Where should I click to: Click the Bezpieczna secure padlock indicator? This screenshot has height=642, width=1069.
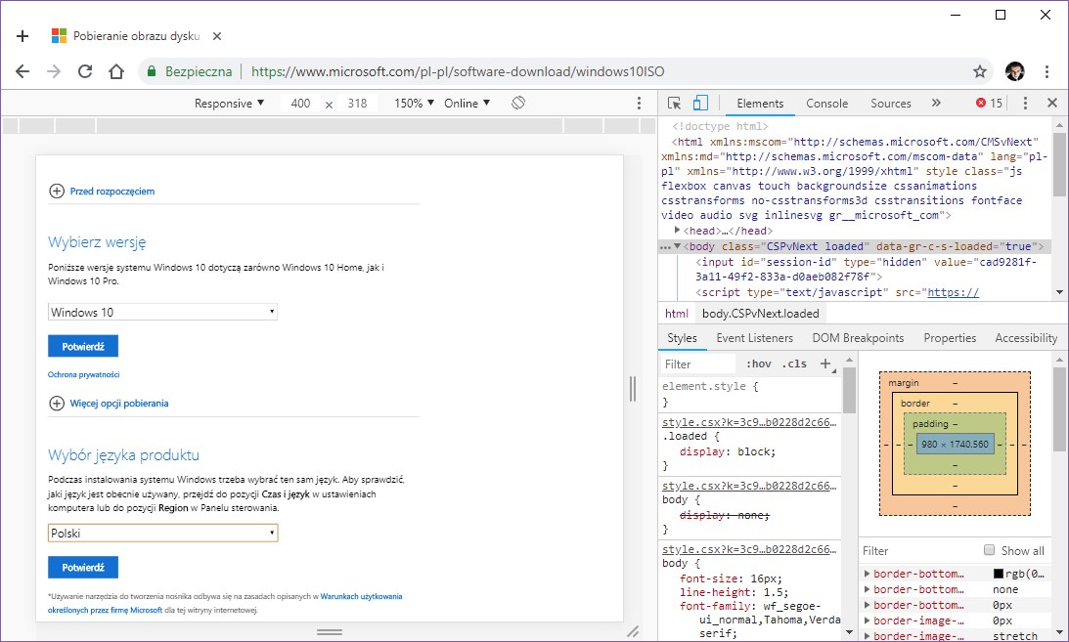coord(190,71)
